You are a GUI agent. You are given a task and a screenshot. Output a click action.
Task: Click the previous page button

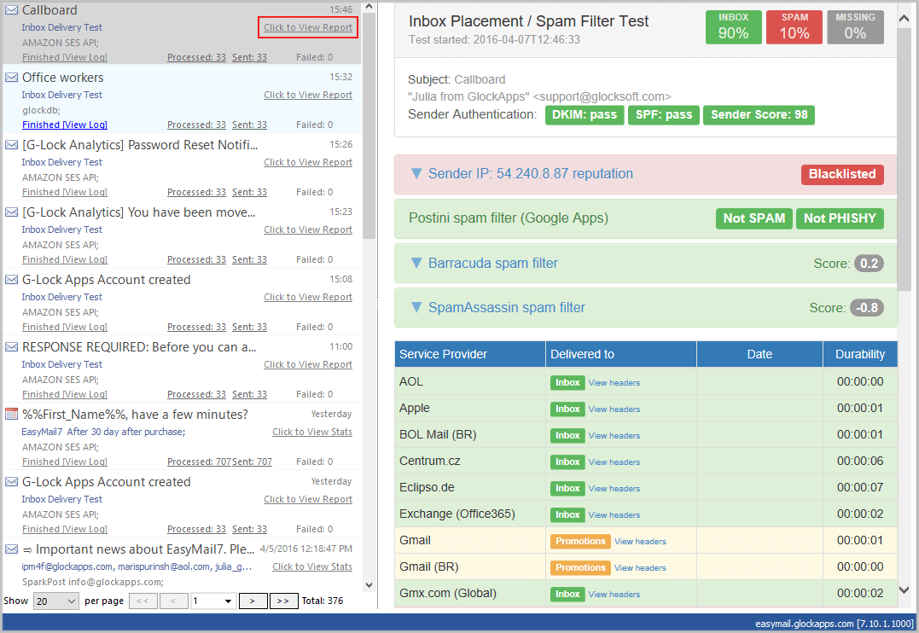(x=173, y=601)
